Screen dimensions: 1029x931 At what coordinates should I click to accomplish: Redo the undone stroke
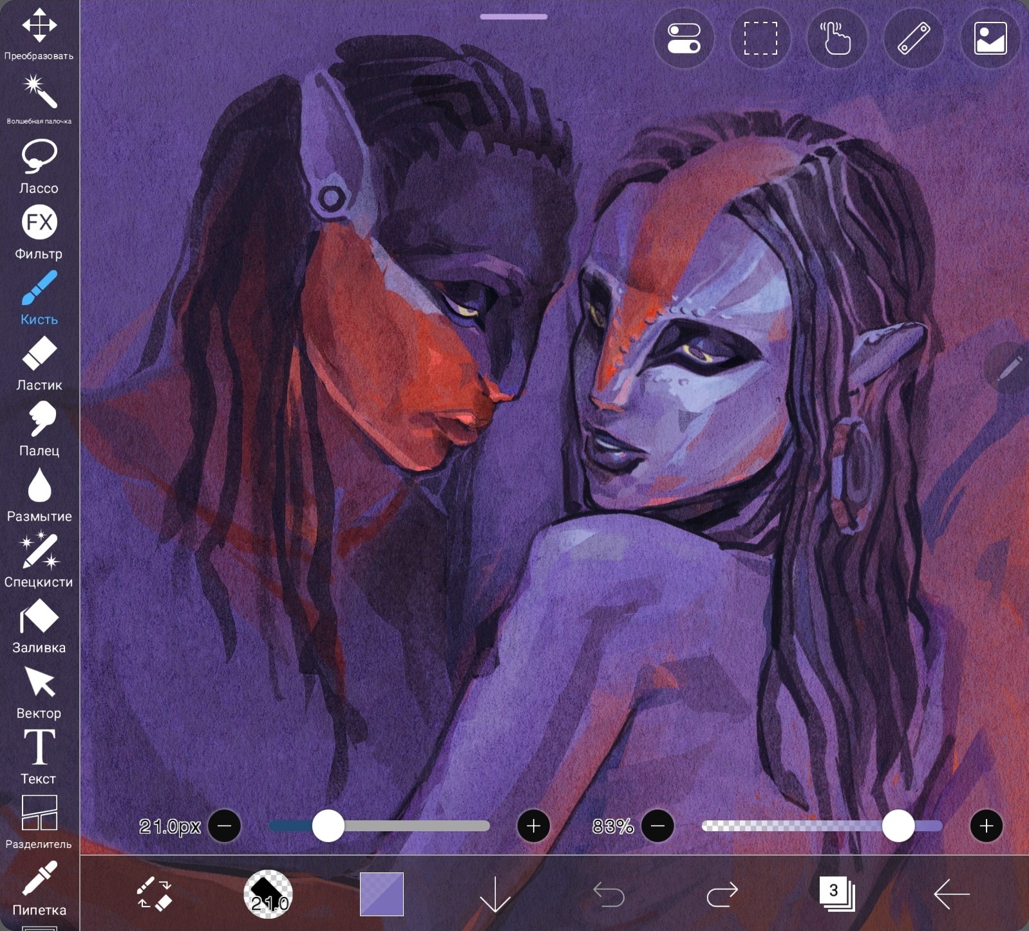722,894
